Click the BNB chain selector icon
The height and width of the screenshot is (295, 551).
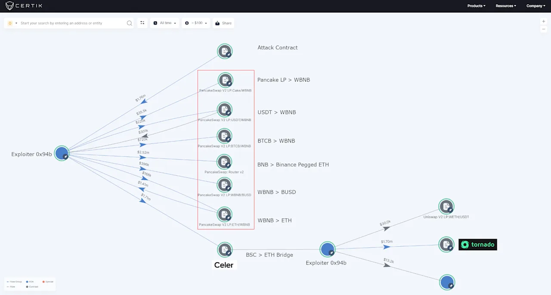tap(10, 23)
